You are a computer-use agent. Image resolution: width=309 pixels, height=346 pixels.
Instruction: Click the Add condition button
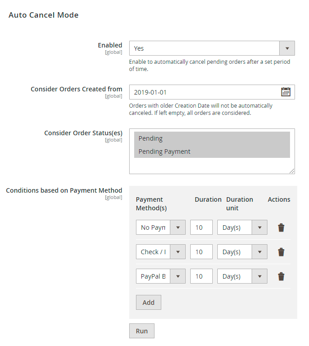point(149,303)
